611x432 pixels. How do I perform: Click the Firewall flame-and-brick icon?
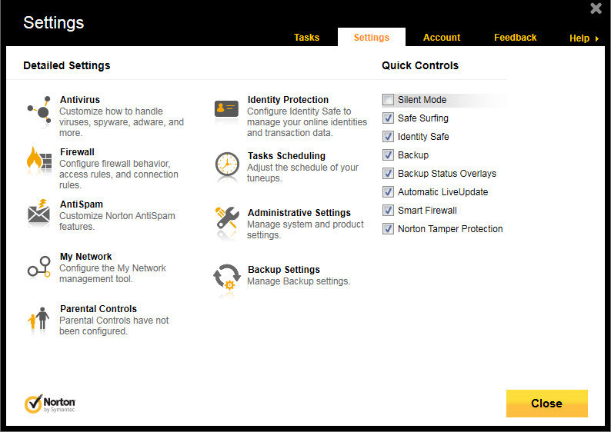coord(39,161)
